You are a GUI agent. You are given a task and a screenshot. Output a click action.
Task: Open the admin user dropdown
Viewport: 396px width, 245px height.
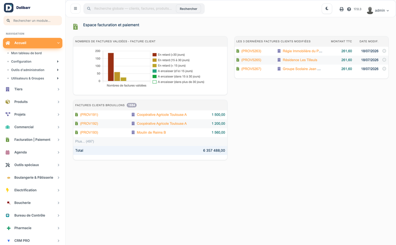(382, 11)
